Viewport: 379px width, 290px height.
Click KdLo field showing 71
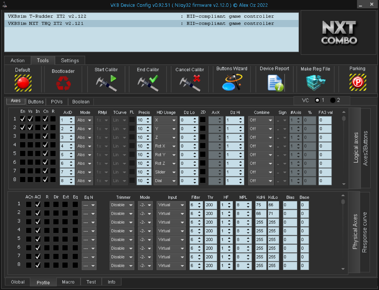[273, 214]
